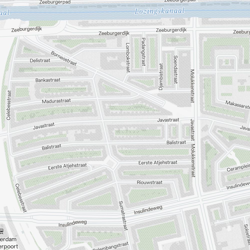The height and width of the screenshot is (250, 250).
Task: Click the Amsterdam Muiderpoort station name label
Action: click(x=9, y=242)
